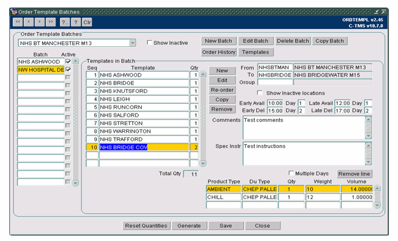The width and height of the screenshot is (398, 241).
Task: Click the Remove template button
Action: click(222, 109)
